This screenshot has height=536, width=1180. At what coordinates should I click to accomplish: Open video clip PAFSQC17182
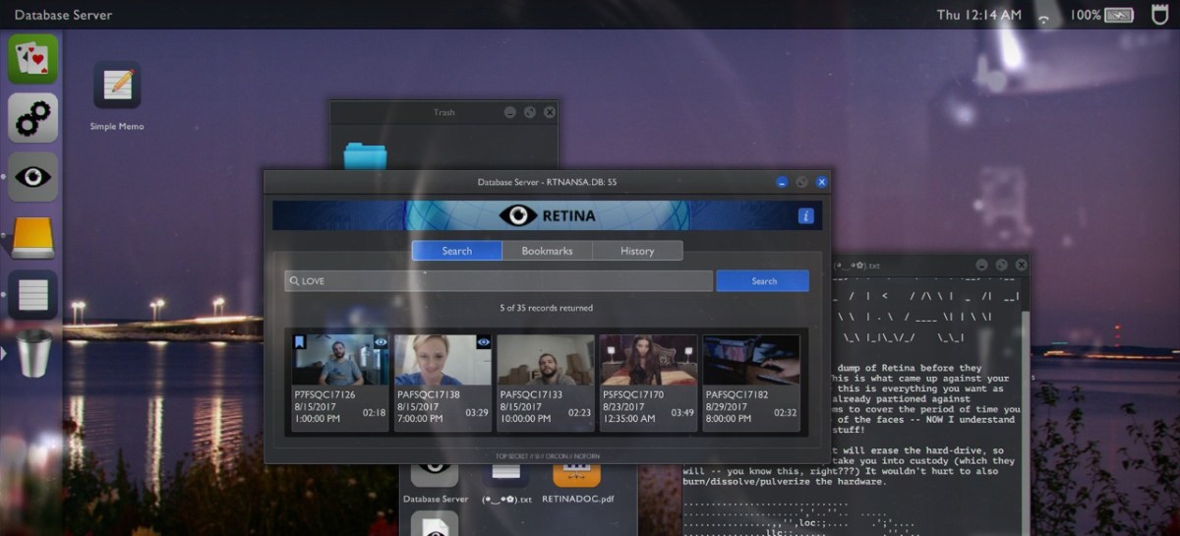751,360
